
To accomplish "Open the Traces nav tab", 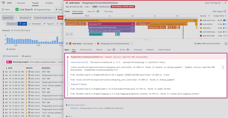I will coord(35,3).
